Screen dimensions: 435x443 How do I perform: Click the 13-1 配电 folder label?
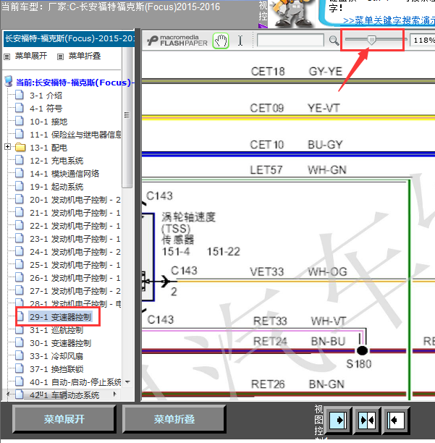[48, 148]
